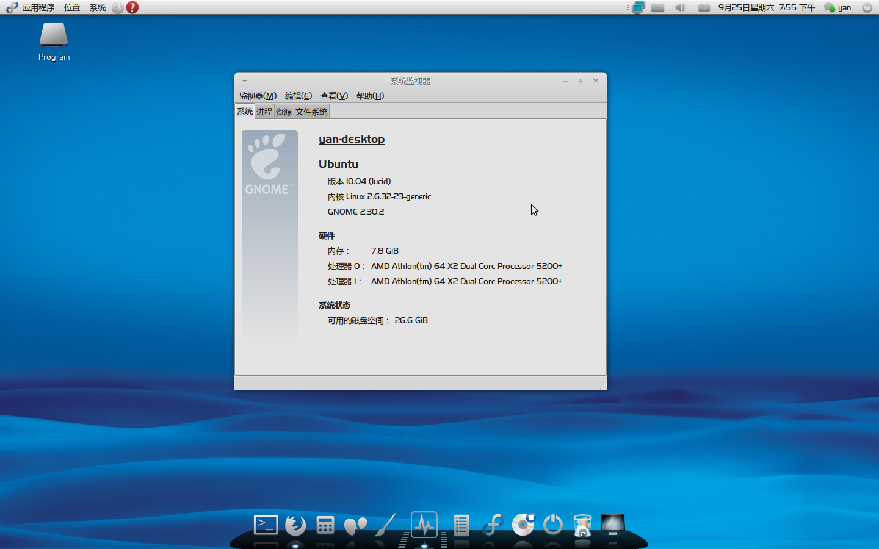
Task: Switch to the 资源 (Resources) tab
Action: 284,112
